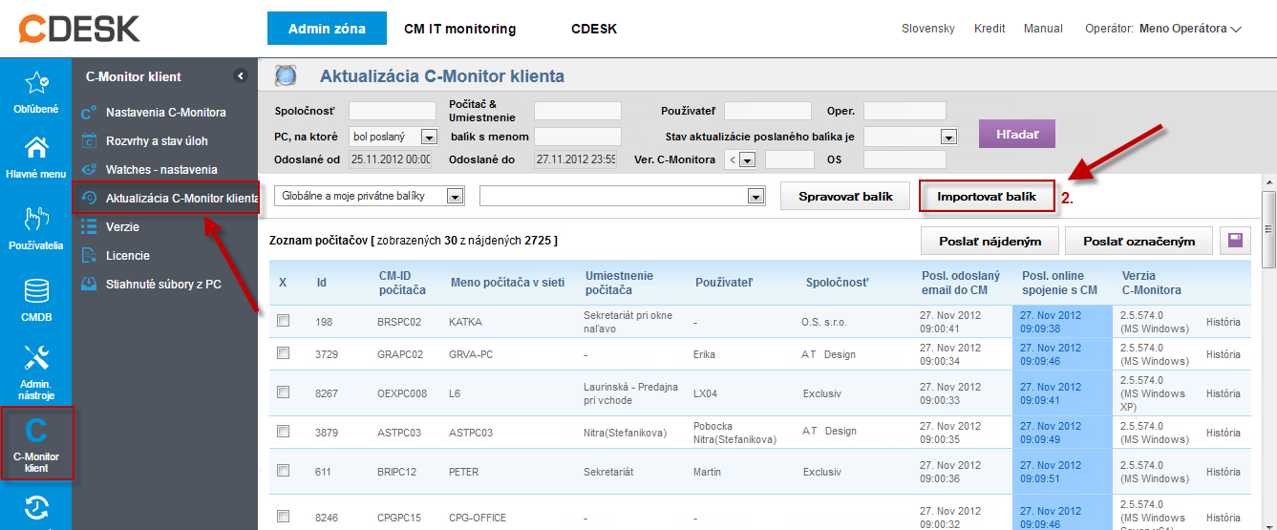1277x530 pixels.
Task: Click Počítač & Umiestnenie input field
Action: coord(578,111)
